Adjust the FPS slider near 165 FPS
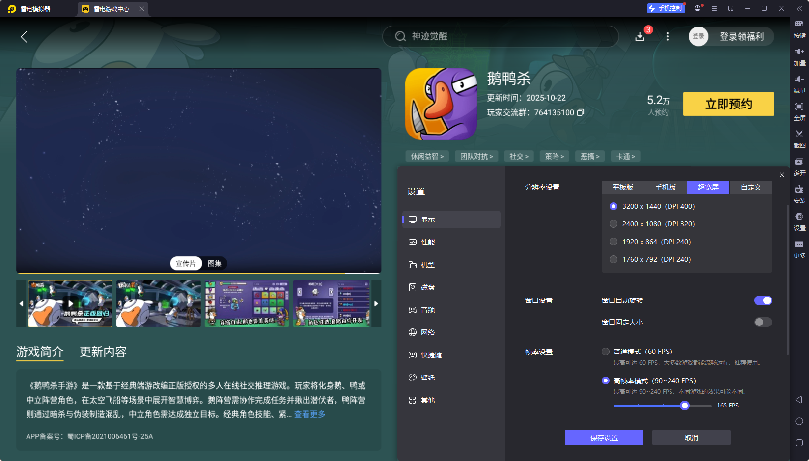This screenshot has height=461, width=809. pyautogui.click(x=685, y=406)
